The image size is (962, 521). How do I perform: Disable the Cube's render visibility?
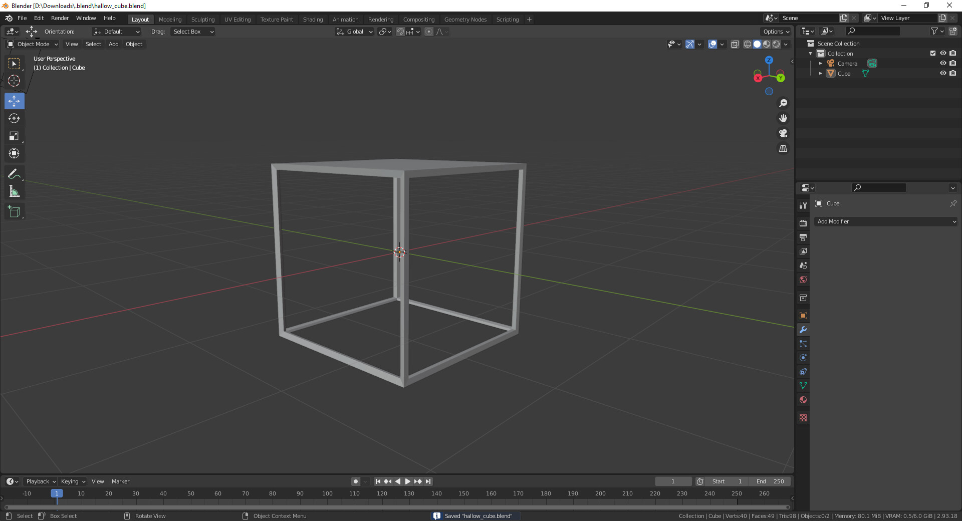click(953, 73)
